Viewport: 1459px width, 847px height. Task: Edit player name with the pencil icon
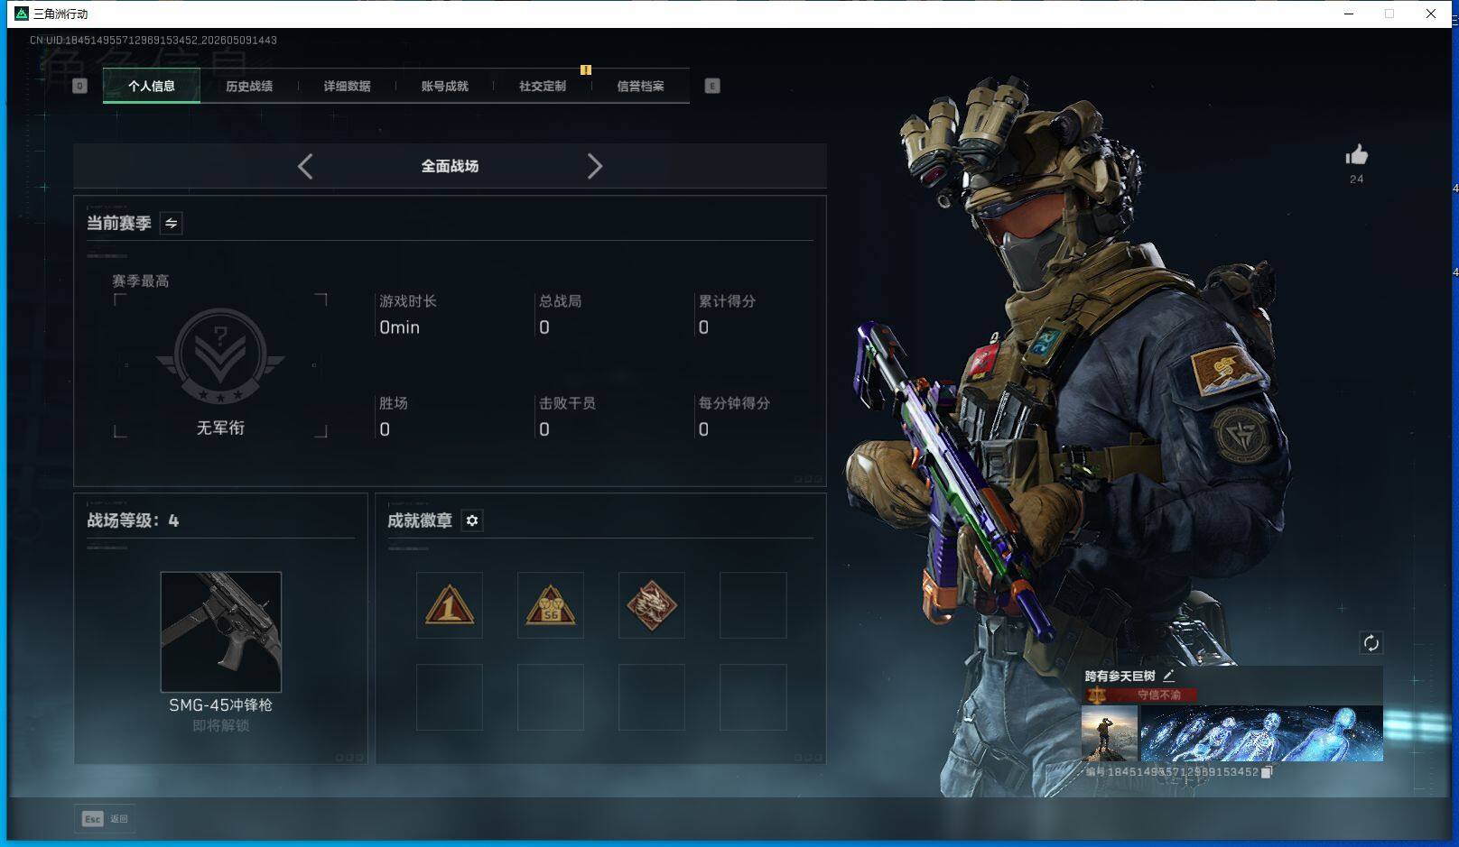tap(1168, 675)
